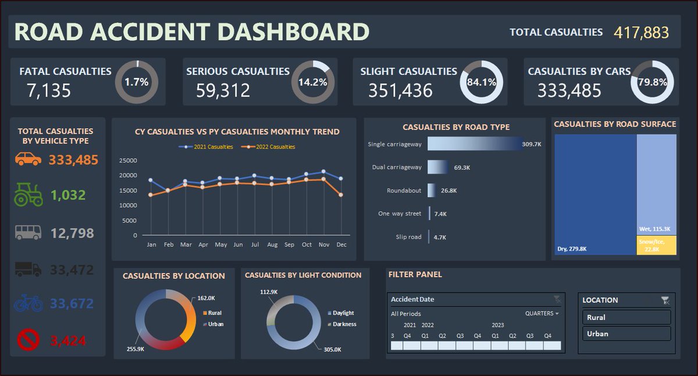Select Rural in the LOCATION slicer
The width and height of the screenshot is (698, 376).
coord(626,317)
